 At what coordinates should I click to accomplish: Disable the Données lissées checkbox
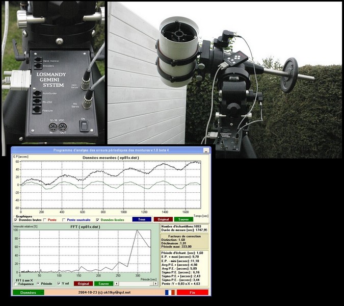97,220
